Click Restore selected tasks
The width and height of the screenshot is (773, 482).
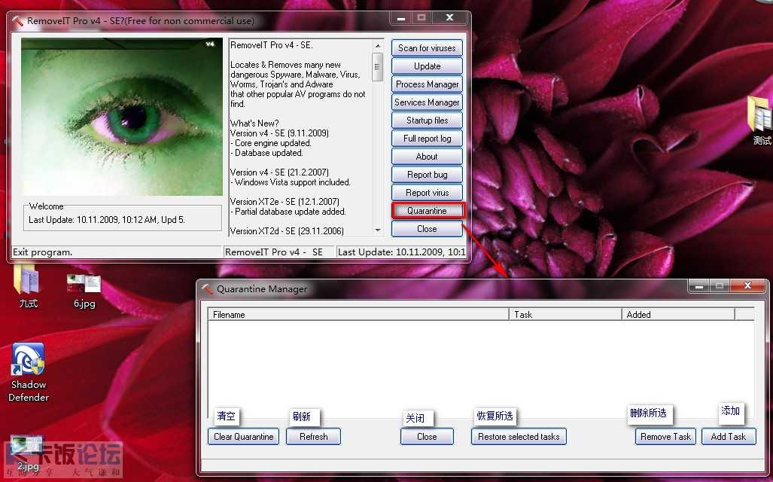point(519,437)
